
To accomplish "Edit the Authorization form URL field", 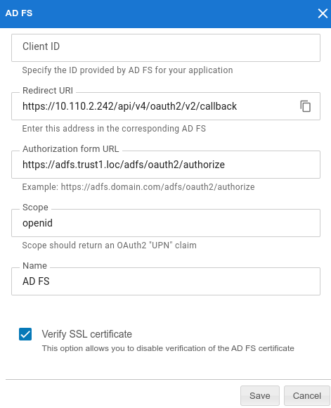I will 166,165.
